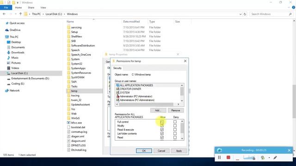This screenshot has width=296, height=166.
Task: Click the group list horizontal scrollbar
Action: coord(146,104)
